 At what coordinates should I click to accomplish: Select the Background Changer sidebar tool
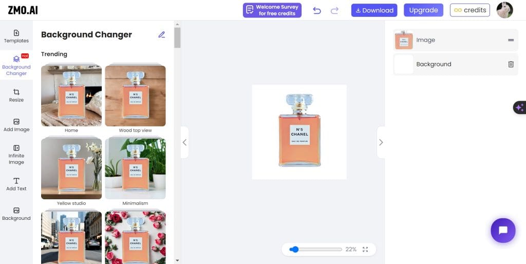tap(16, 65)
